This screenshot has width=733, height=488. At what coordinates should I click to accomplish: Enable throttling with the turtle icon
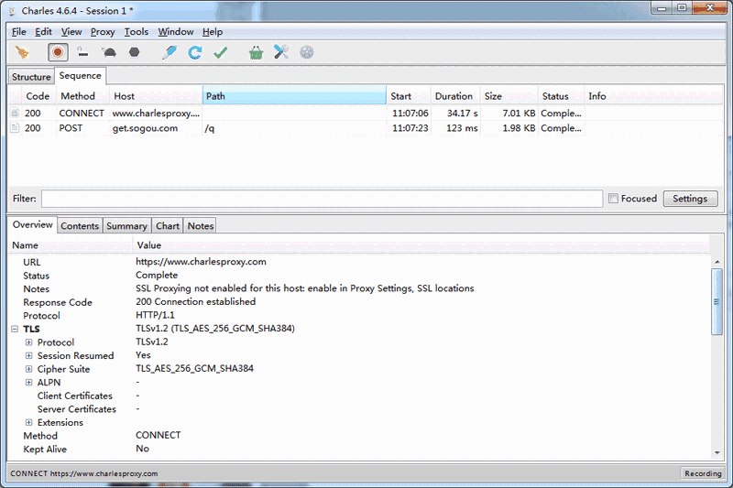pos(109,53)
